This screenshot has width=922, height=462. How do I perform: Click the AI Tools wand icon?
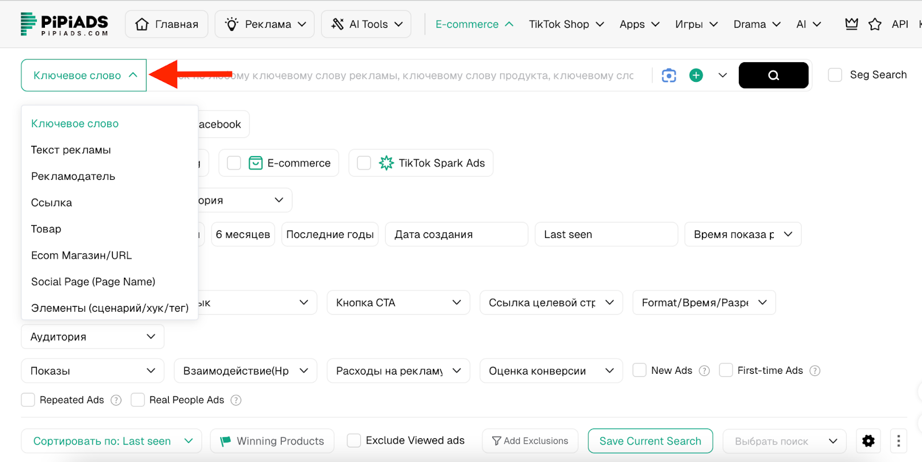coord(338,24)
